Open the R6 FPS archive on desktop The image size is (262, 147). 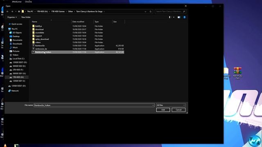237,73
